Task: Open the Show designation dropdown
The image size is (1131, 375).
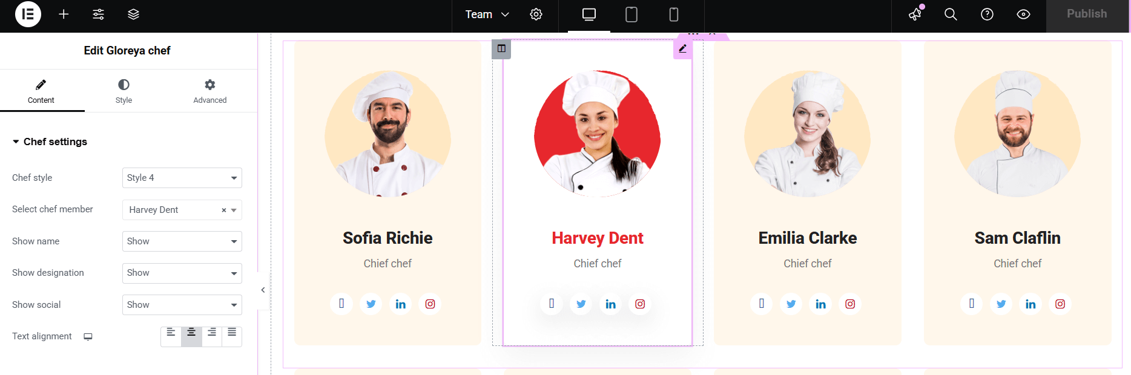Action: (x=182, y=273)
